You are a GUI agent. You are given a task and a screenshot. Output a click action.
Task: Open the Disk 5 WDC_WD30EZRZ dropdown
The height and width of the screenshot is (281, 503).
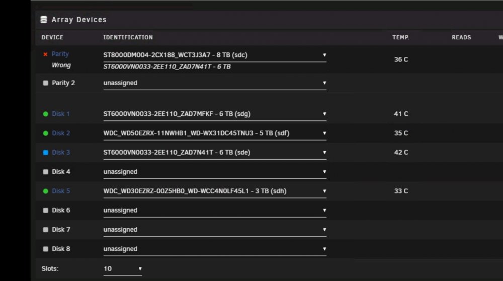click(x=215, y=191)
